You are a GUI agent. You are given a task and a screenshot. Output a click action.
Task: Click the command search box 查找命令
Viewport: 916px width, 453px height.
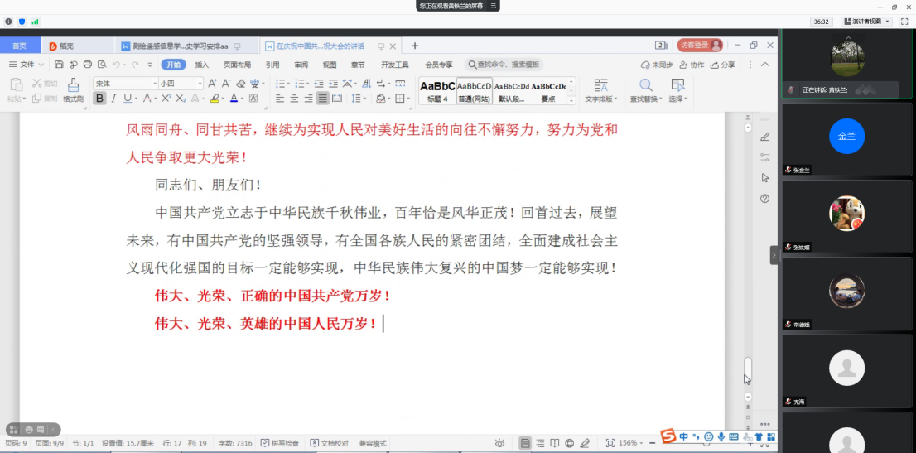(507, 65)
